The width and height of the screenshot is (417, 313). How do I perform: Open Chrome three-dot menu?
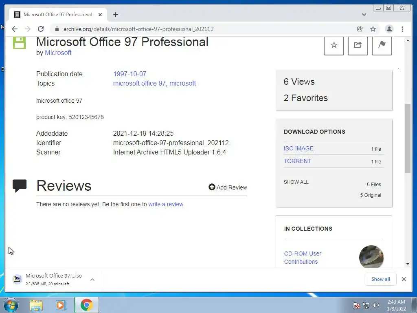click(403, 29)
